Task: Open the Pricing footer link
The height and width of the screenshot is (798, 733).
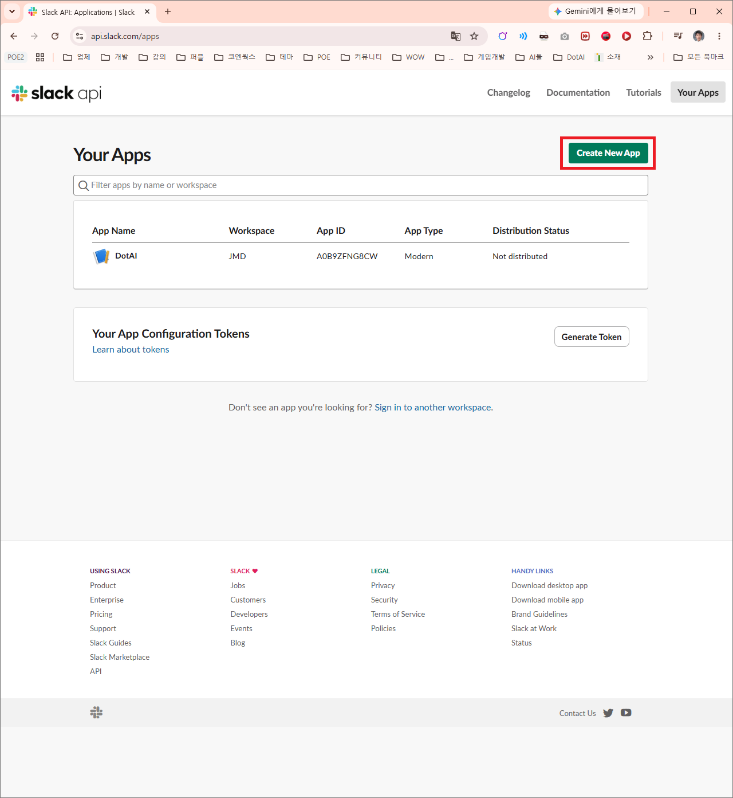Action: (x=101, y=614)
